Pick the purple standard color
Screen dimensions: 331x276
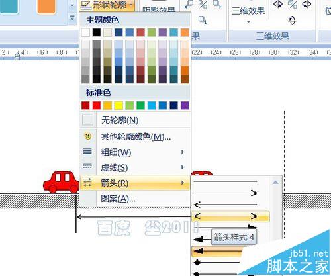(x=185, y=105)
